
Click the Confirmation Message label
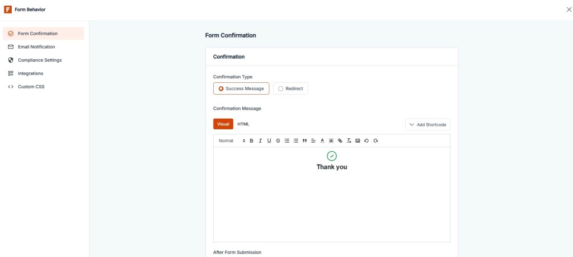tap(237, 109)
